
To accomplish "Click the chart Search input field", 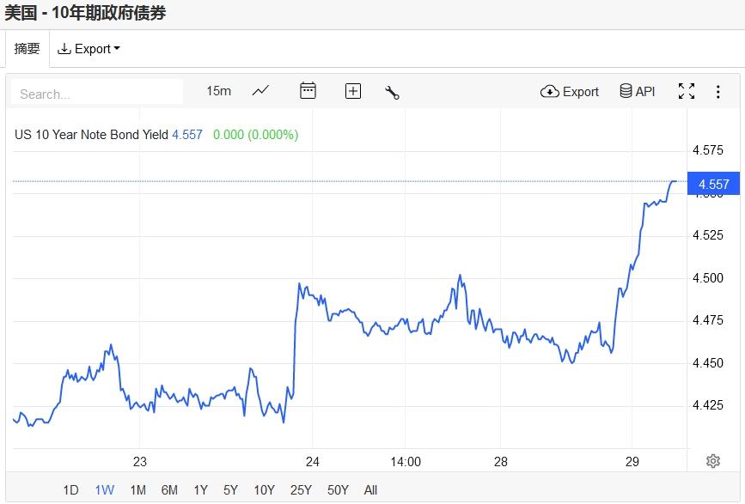I will coord(97,93).
